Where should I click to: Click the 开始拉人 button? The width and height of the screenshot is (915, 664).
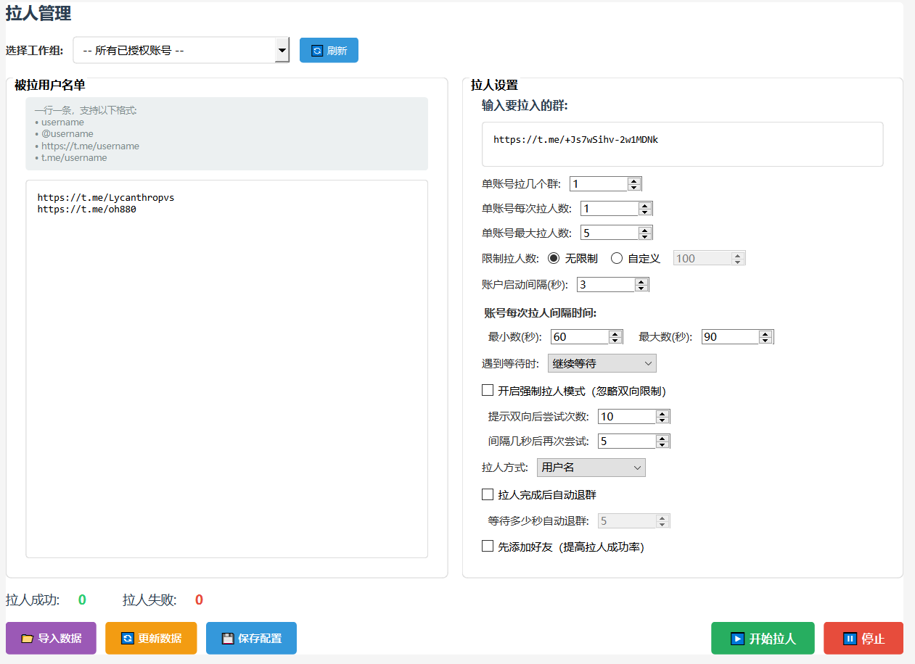(x=763, y=639)
